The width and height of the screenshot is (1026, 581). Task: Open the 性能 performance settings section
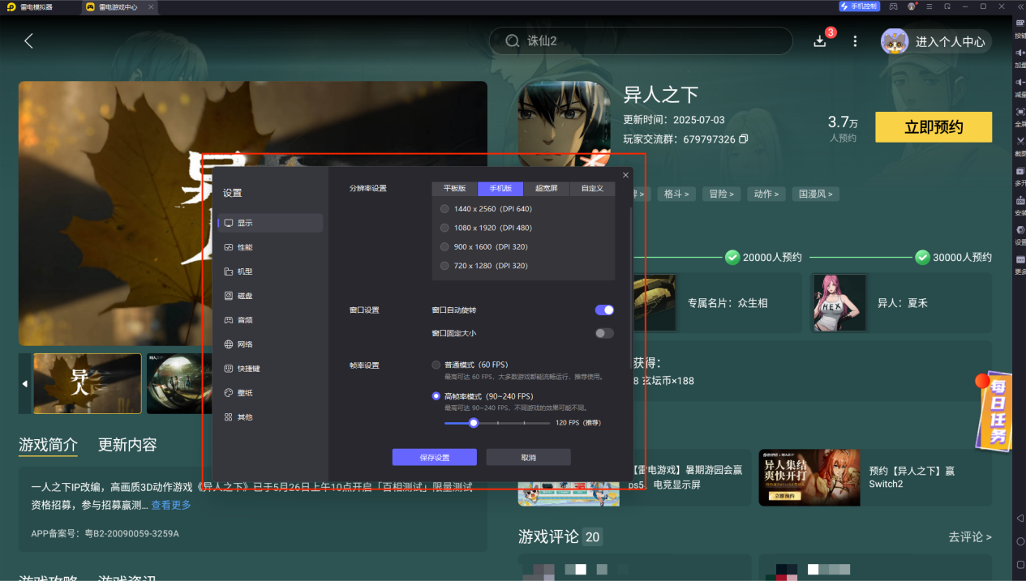[x=270, y=247]
